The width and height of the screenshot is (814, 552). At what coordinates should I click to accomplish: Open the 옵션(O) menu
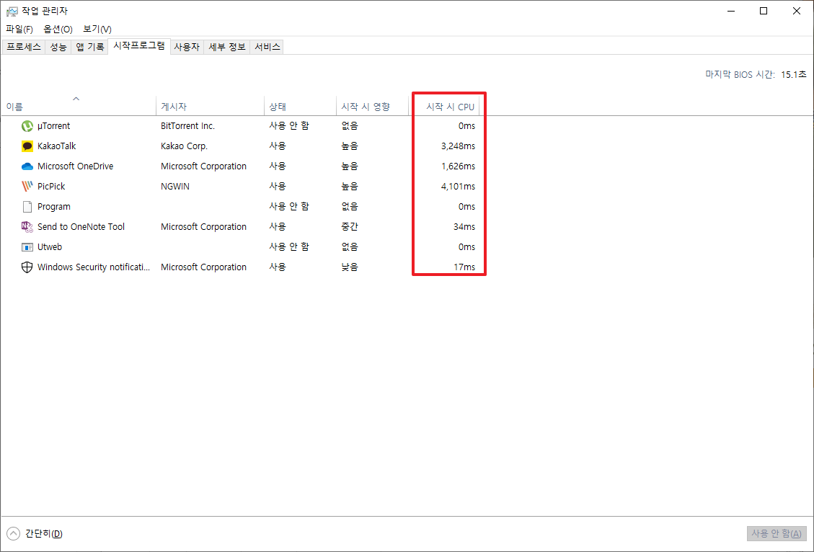[x=58, y=29]
